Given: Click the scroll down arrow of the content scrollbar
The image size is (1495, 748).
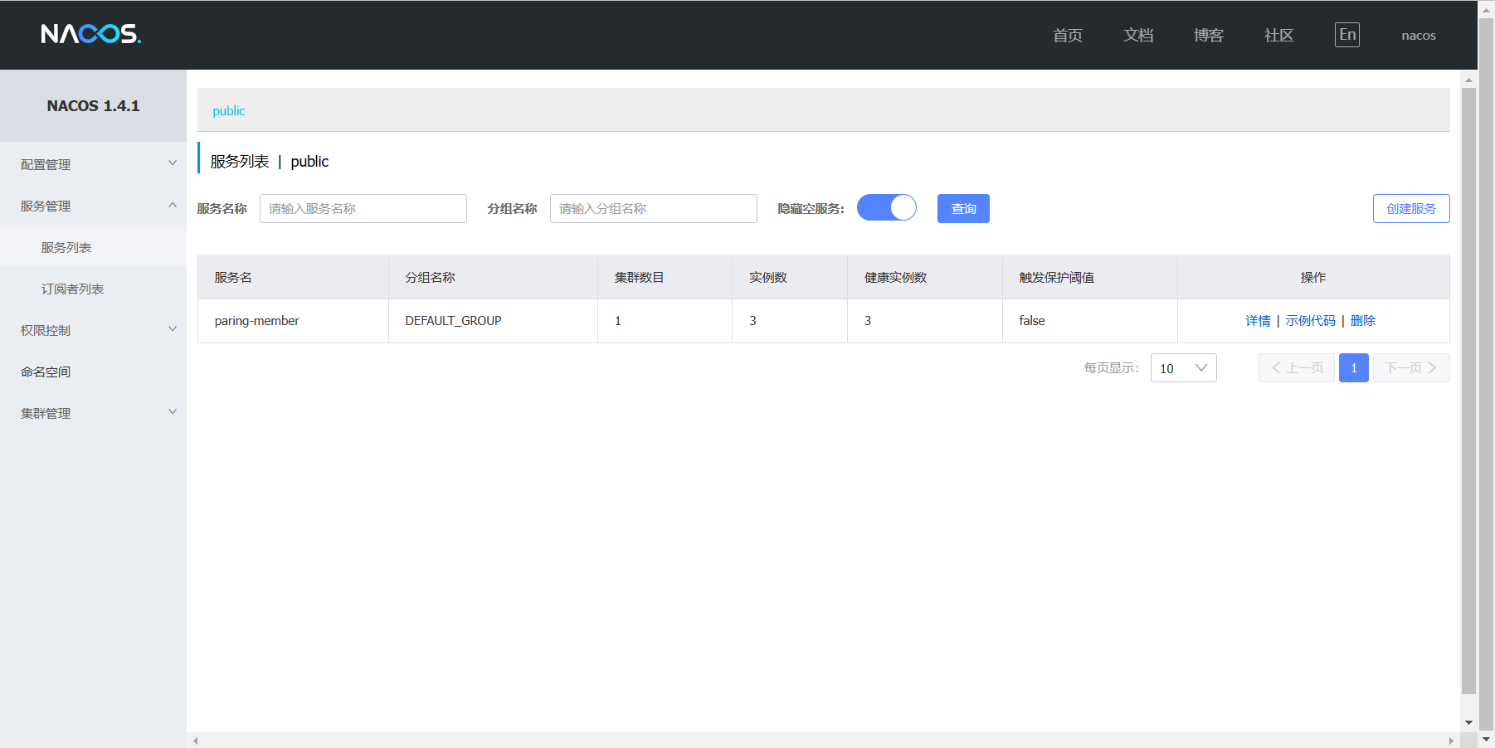Looking at the screenshot, I should pyautogui.click(x=1468, y=723).
